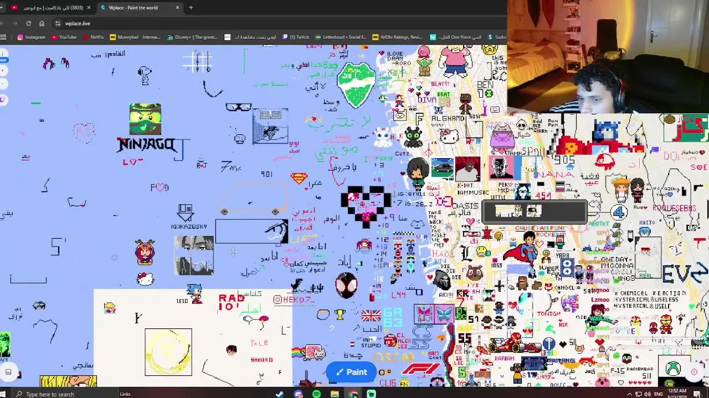Screen dimensions: 709x398
Task: Open Chrome from the taskbar
Action: tap(353, 394)
